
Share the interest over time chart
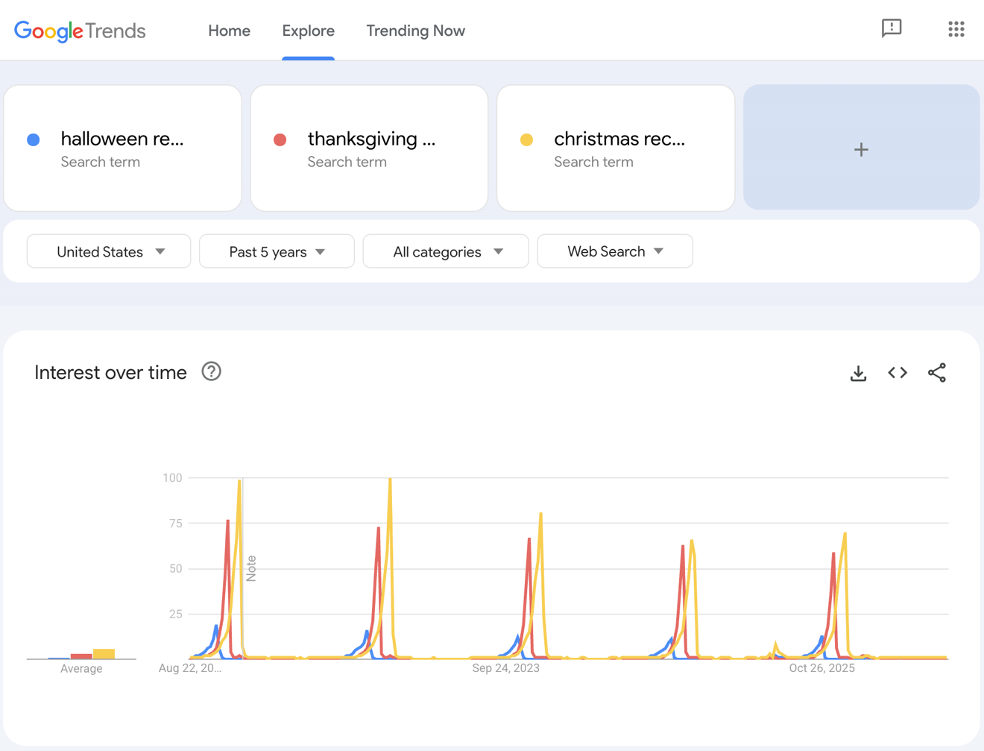tap(937, 372)
